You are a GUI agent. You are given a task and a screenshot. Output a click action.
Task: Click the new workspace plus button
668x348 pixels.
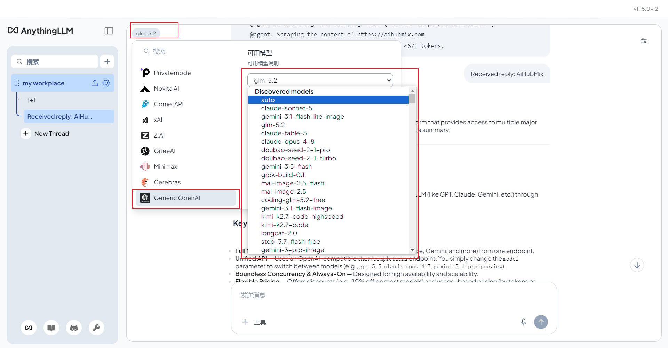[107, 61]
